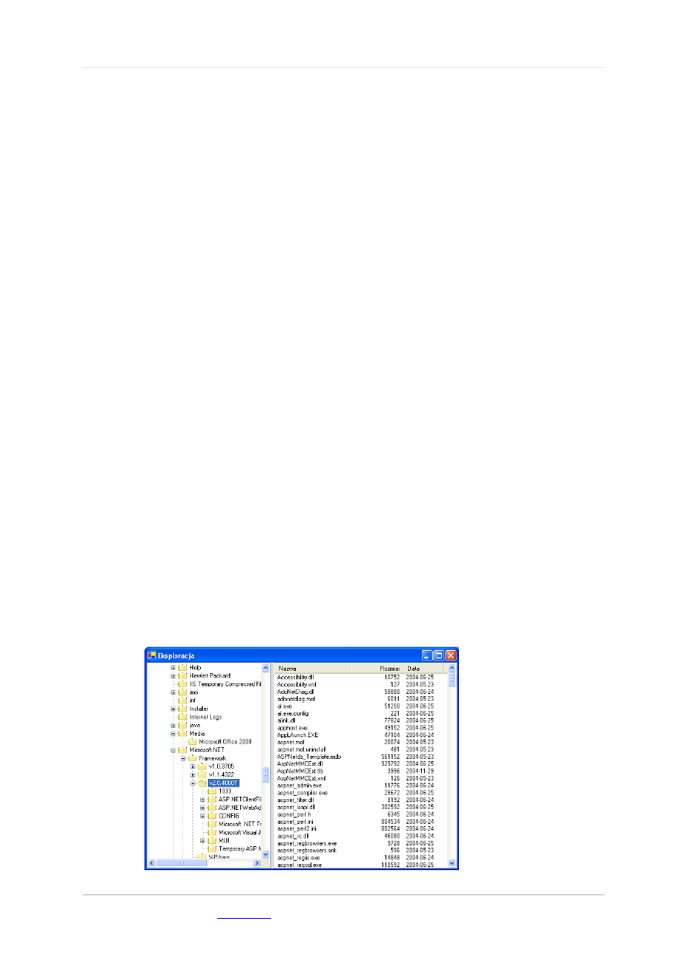Select the Microsoft Office 2000 folder icon
The height and width of the screenshot is (976, 690).
pyautogui.click(x=195, y=740)
